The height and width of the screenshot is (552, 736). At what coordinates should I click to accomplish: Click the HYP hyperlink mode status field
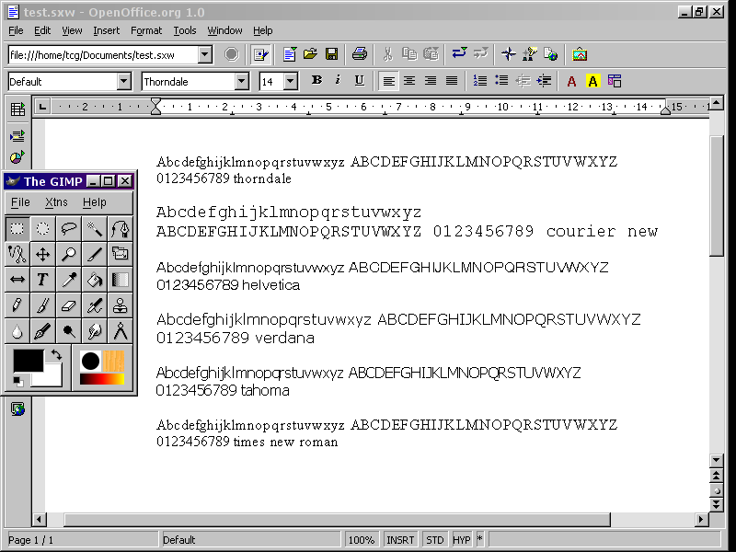(462, 540)
